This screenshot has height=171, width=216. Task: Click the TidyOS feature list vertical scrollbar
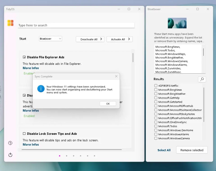pos(133,58)
